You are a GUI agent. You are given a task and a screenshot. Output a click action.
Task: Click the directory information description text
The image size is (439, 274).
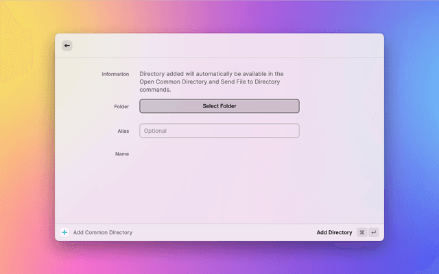point(211,82)
